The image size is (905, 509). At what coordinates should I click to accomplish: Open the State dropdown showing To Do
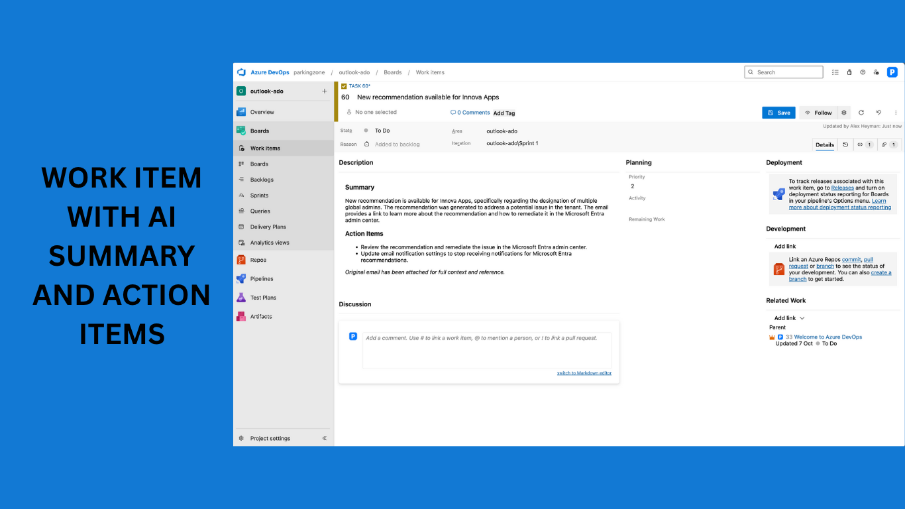[382, 131]
